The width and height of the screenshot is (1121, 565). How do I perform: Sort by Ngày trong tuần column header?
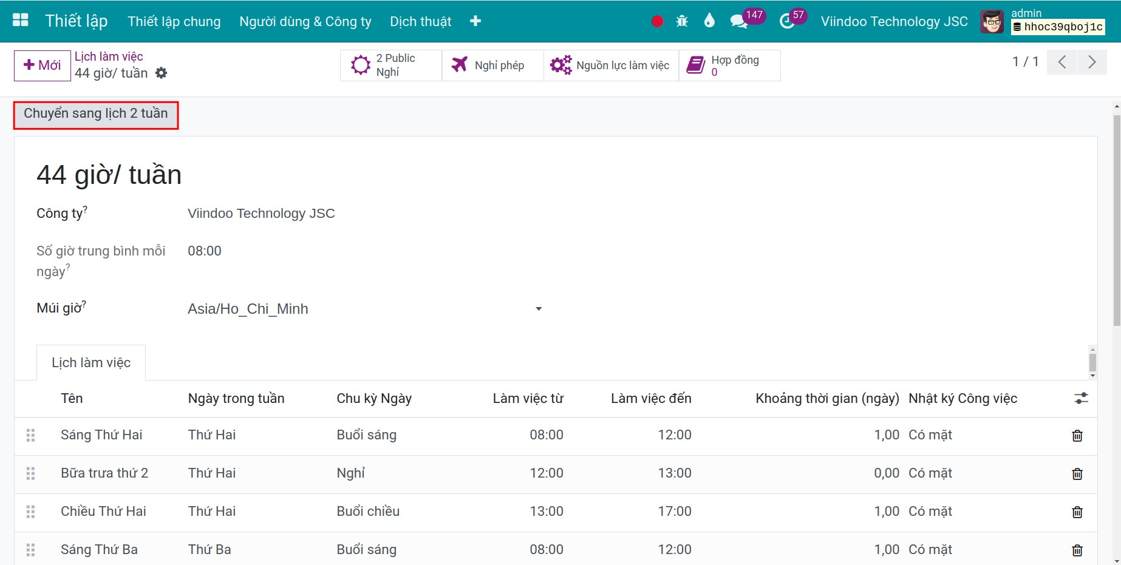click(x=236, y=398)
